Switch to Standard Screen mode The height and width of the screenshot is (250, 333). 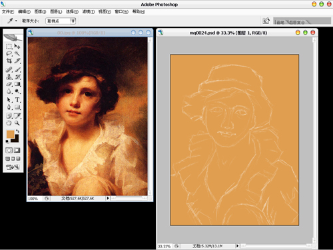8,159
